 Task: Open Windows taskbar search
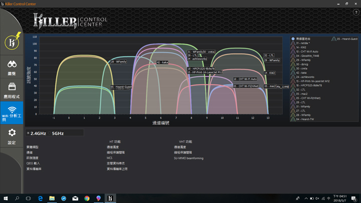[x=17, y=198]
